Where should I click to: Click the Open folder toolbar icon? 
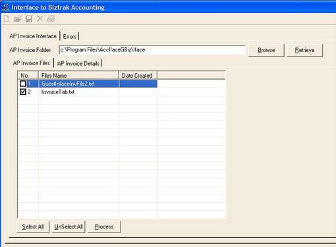click(18, 19)
